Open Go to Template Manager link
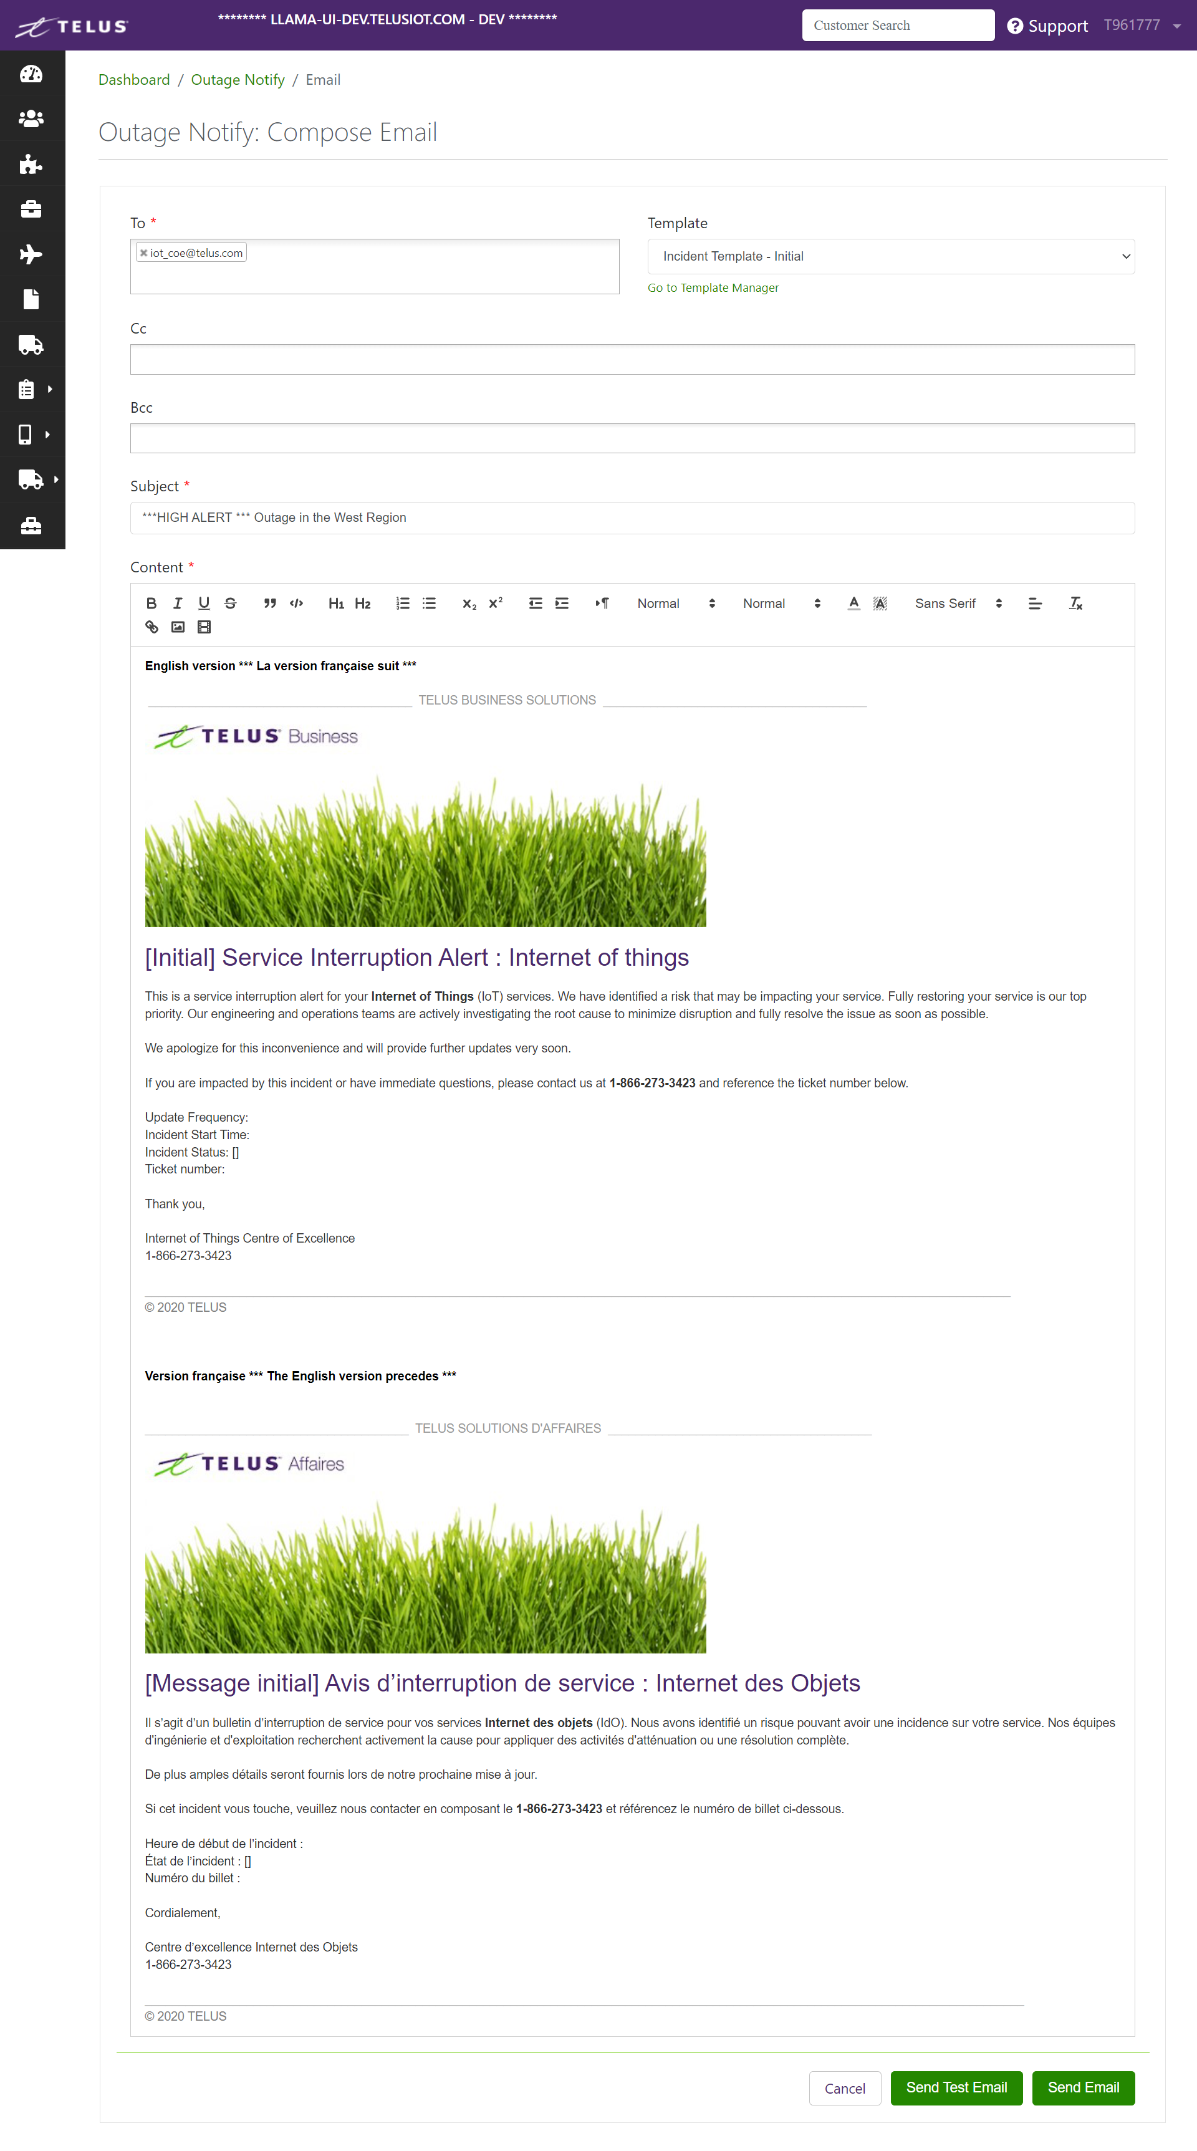1197x2151 pixels. click(713, 287)
